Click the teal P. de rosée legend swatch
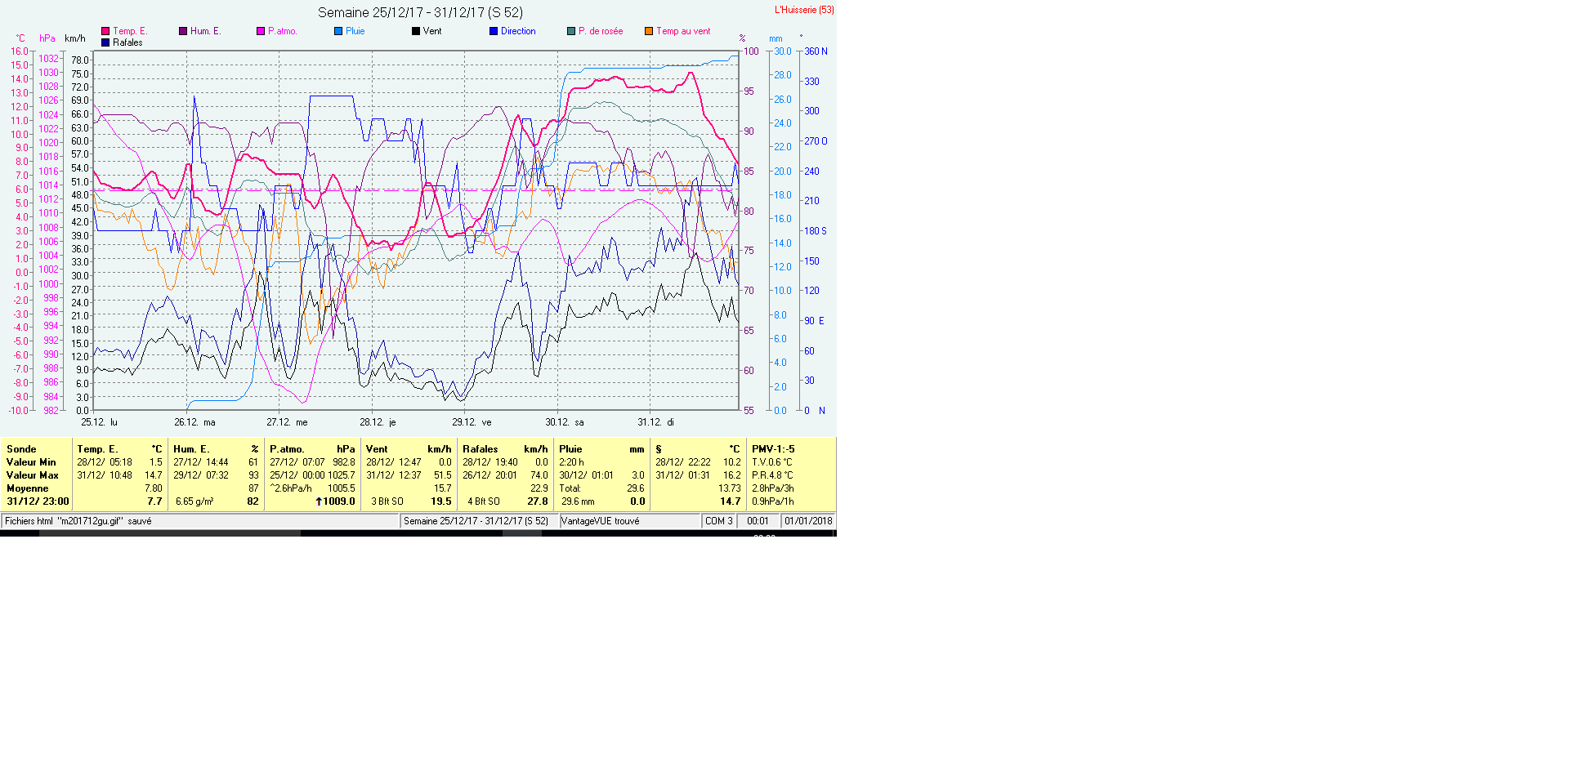Image resolution: width=1569 pixels, height=762 pixels. [x=571, y=31]
